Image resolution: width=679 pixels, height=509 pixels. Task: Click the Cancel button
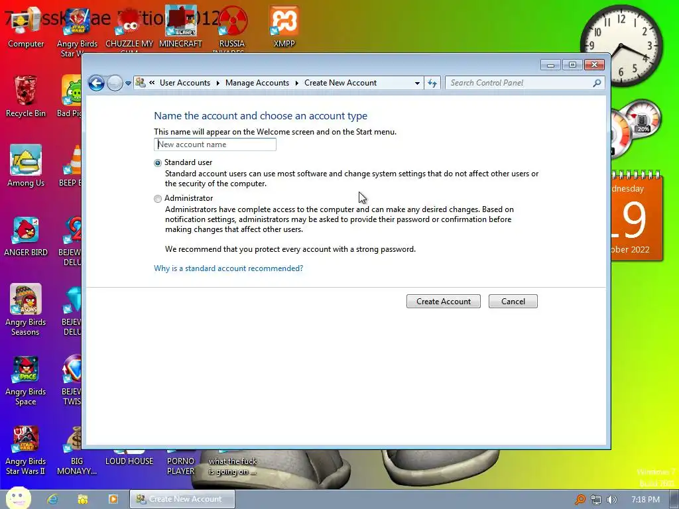513,302
